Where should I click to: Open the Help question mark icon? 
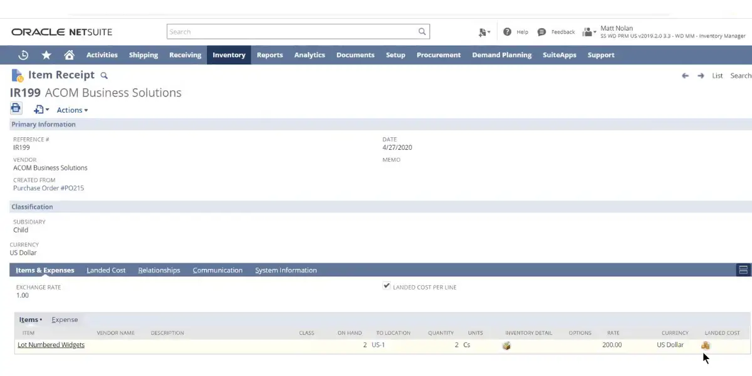(508, 32)
